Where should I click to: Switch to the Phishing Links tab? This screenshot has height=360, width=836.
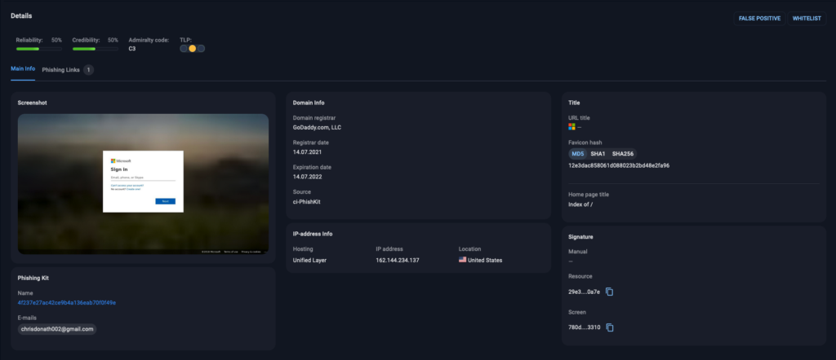click(x=60, y=70)
